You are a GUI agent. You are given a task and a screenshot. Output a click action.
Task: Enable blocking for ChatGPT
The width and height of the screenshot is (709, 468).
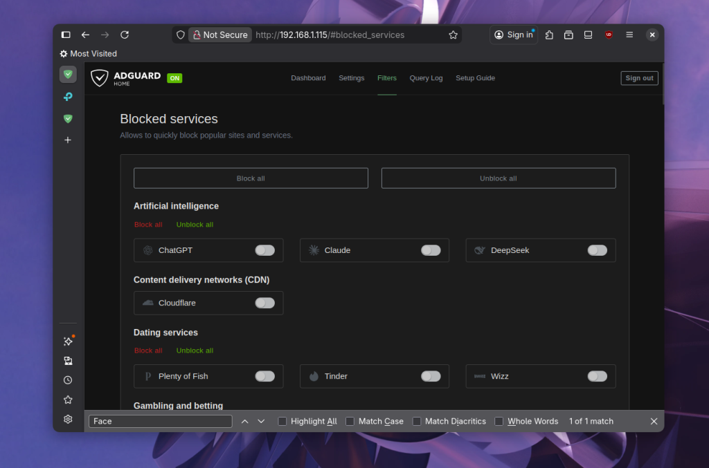point(264,250)
